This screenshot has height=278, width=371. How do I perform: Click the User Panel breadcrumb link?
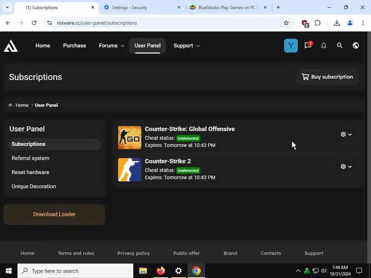click(46, 105)
